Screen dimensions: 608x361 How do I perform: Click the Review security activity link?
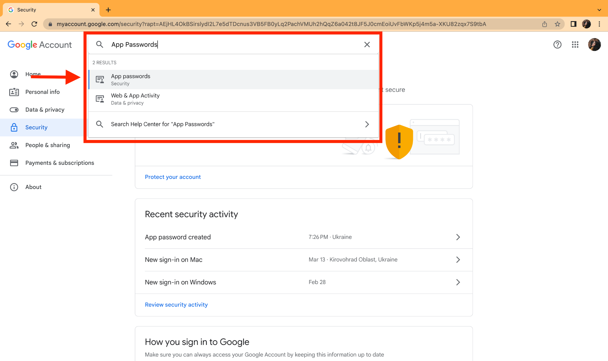pyautogui.click(x=176, y=305)
